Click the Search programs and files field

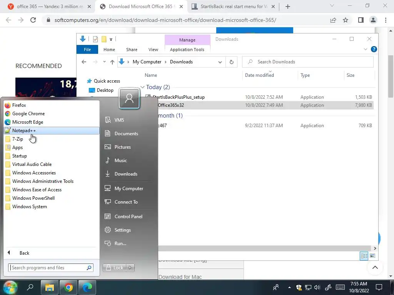[x=48, y=268]
